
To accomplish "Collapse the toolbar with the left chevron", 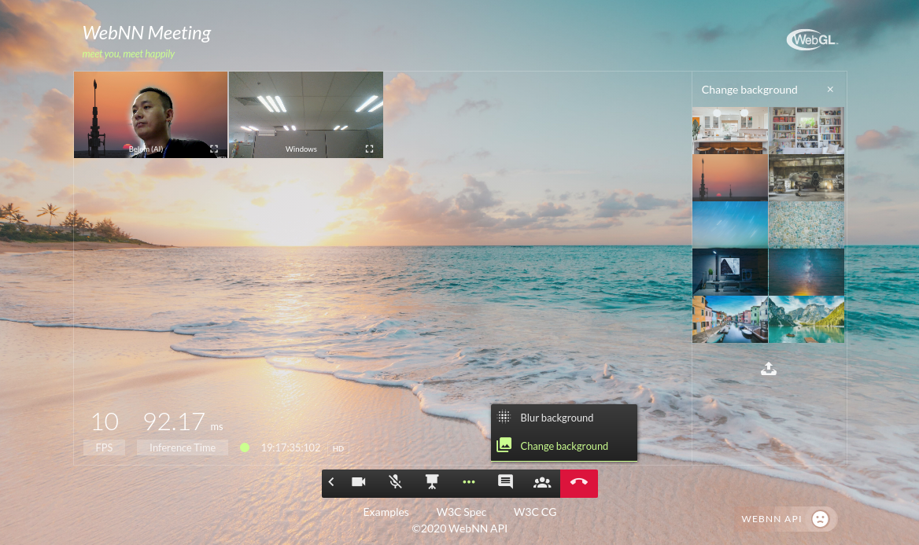I will tap(331, 482).
